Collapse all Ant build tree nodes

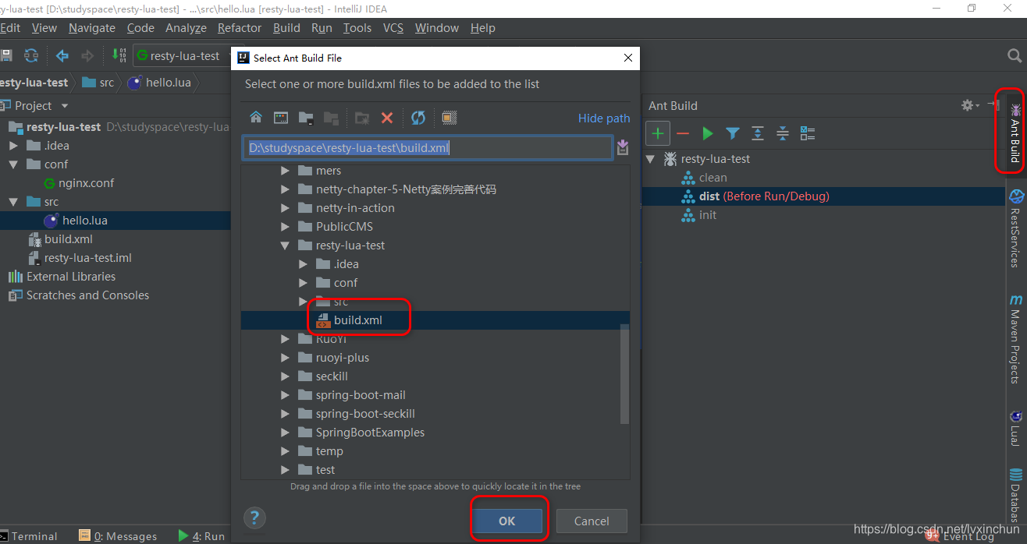(x=783, y=134)
